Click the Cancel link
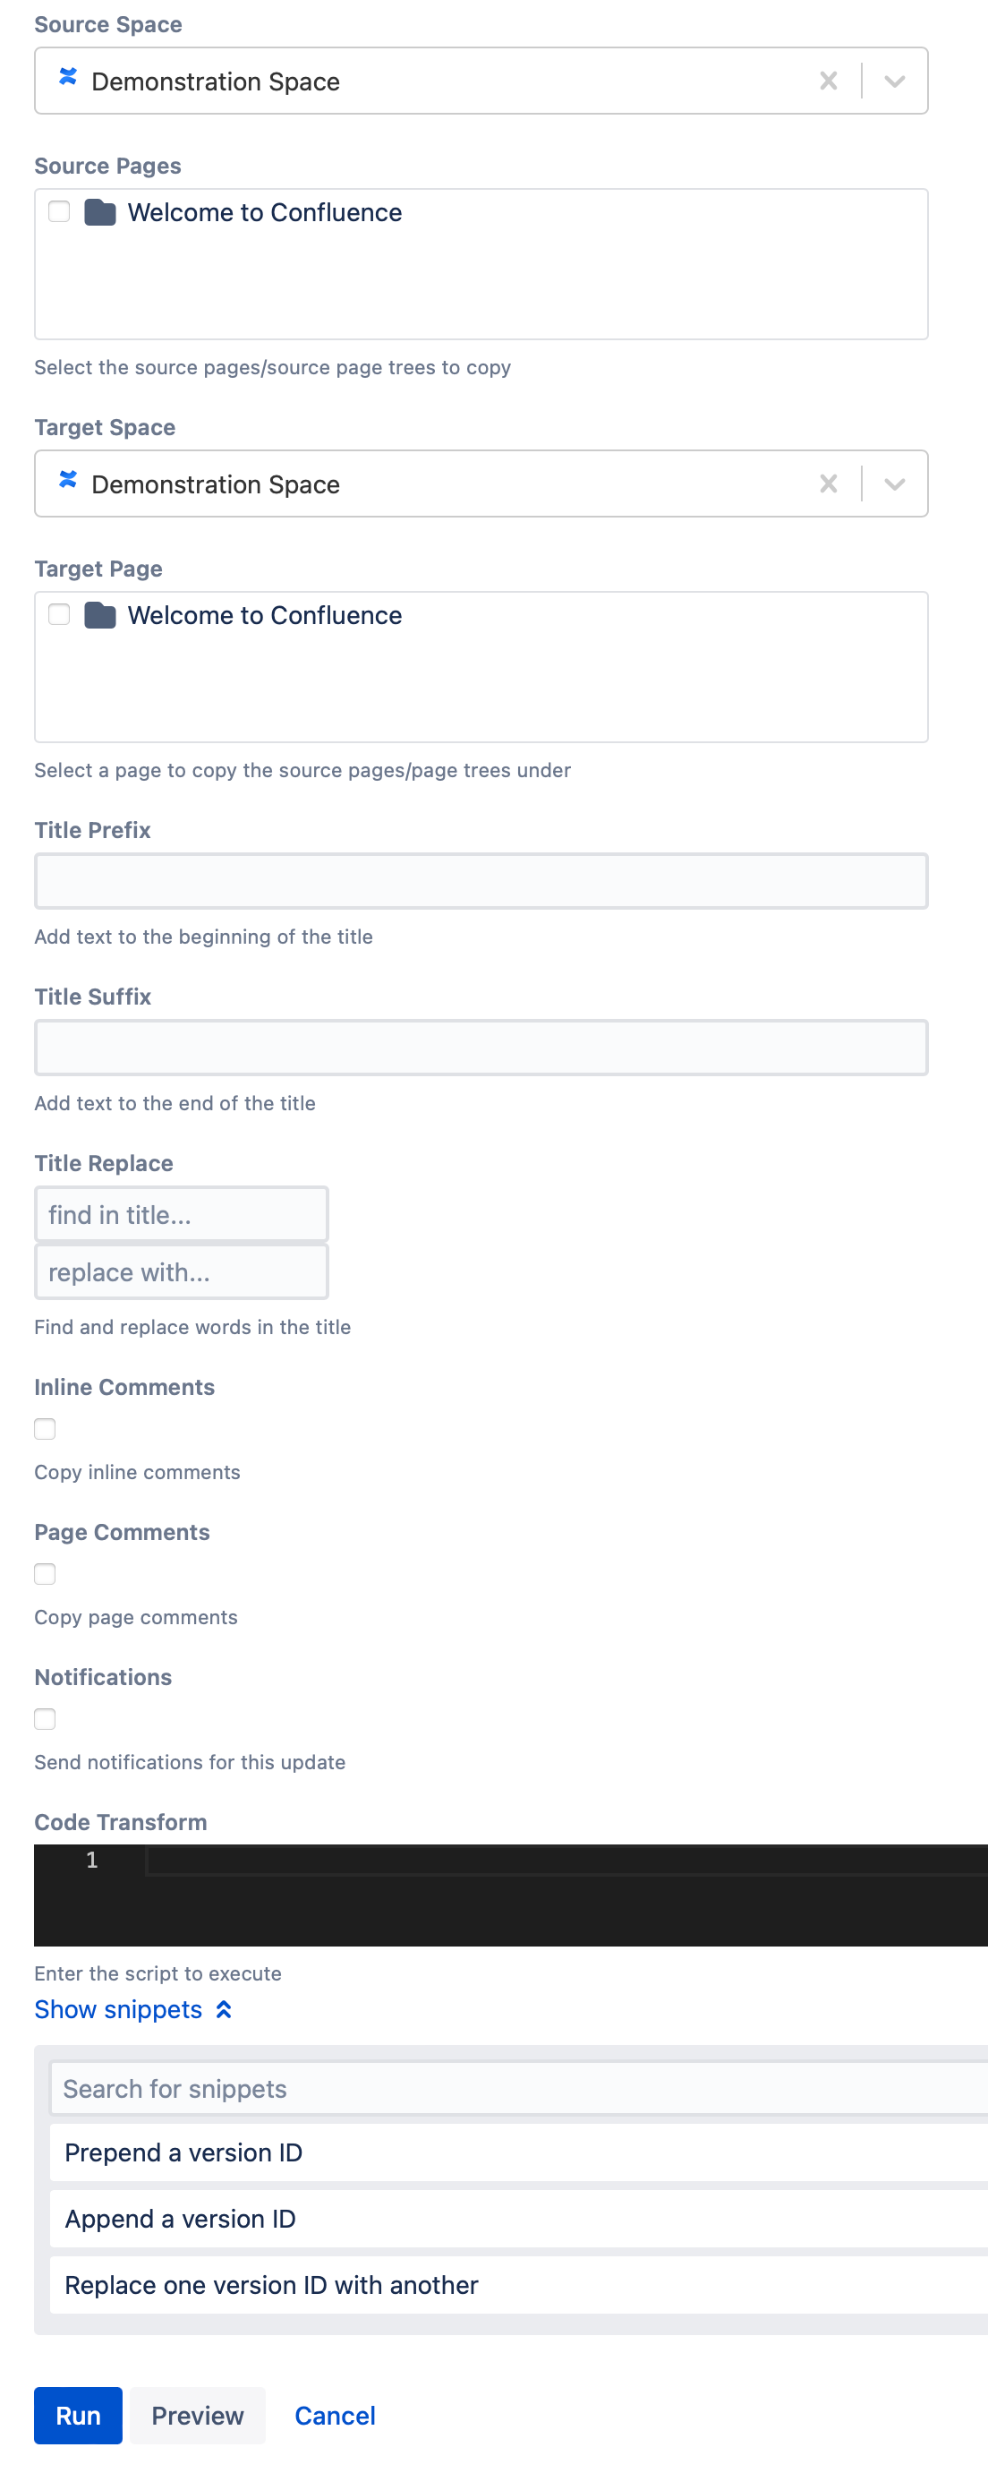Image resolution: width=988 pixels, height=2473 pixels. pos(335,2416)
